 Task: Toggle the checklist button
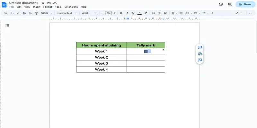(x=188, y=13)
